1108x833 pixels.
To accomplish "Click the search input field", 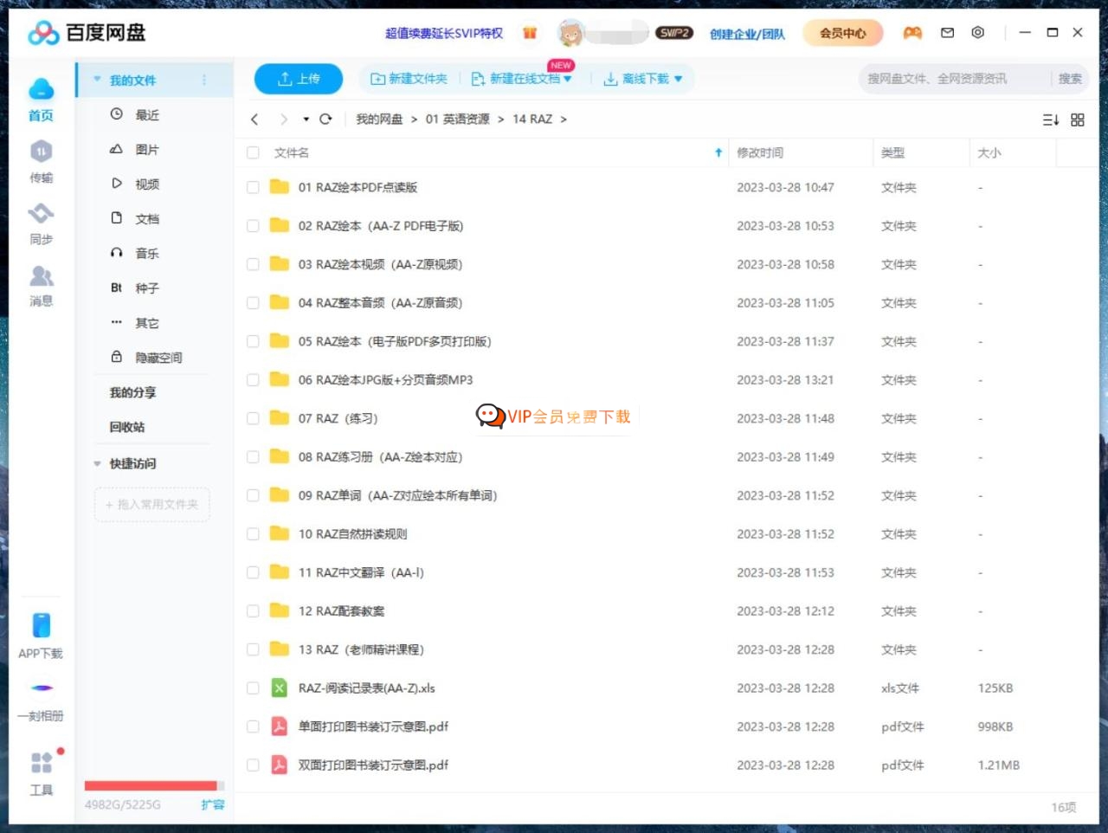I will [x=956, y=79].
